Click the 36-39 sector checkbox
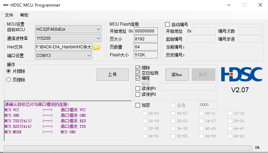The image size is (268, 153). [173, 128]
